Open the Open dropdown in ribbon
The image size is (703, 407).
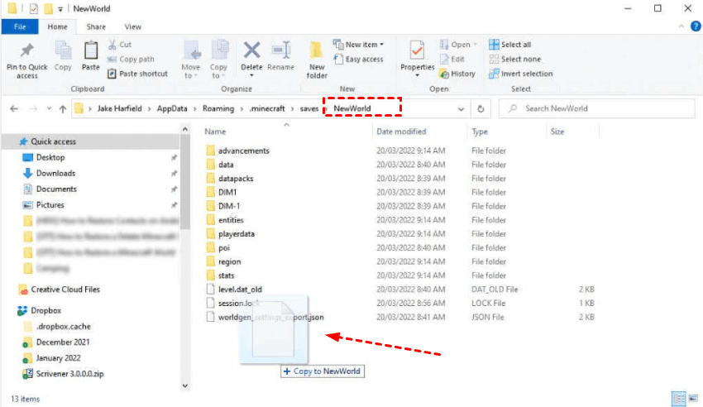(458, 45)
